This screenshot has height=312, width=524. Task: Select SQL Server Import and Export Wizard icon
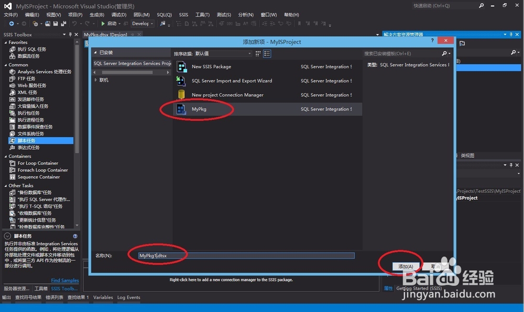pyautogui.click(x=181, y=81)
